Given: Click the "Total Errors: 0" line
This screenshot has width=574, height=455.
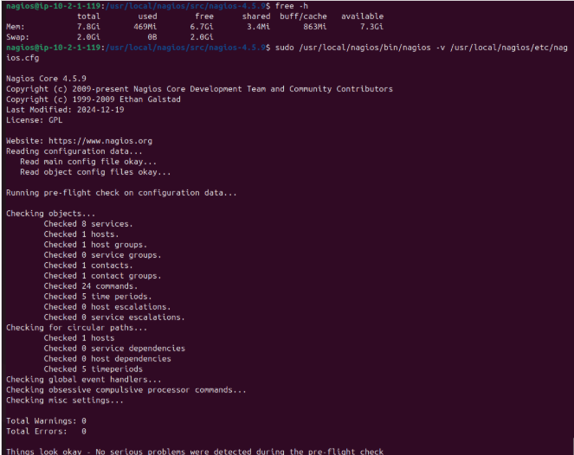Looking at the screenshot, I should click(x=46, y=431).
